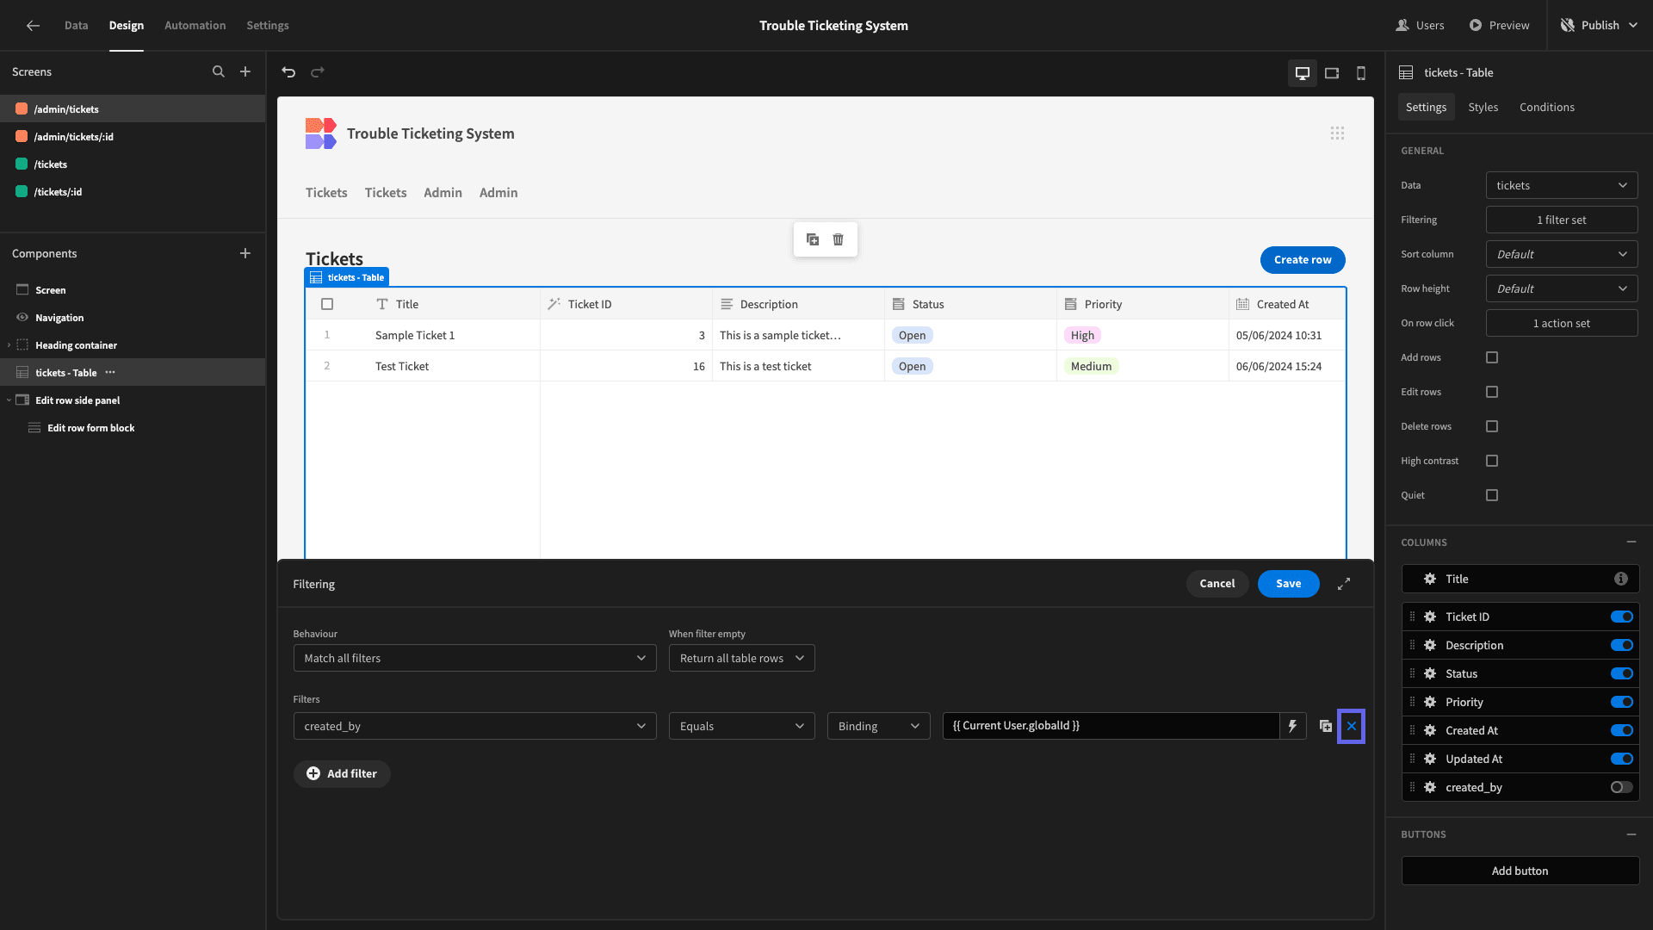1653x930 pixels.
Task: Open the Data source dropdown
Action: tap(1562, 185)
